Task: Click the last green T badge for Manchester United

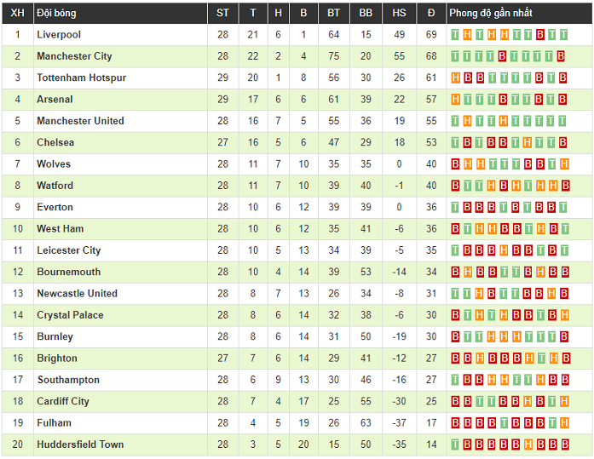Action: (x=562, y=121)
